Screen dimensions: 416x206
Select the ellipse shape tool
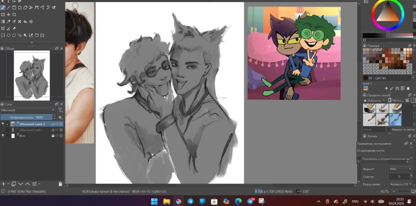(20, 8)
